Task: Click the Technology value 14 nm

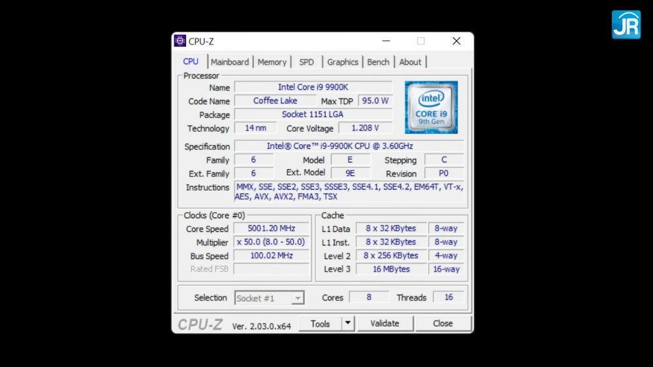Action: tap(255, 128)
